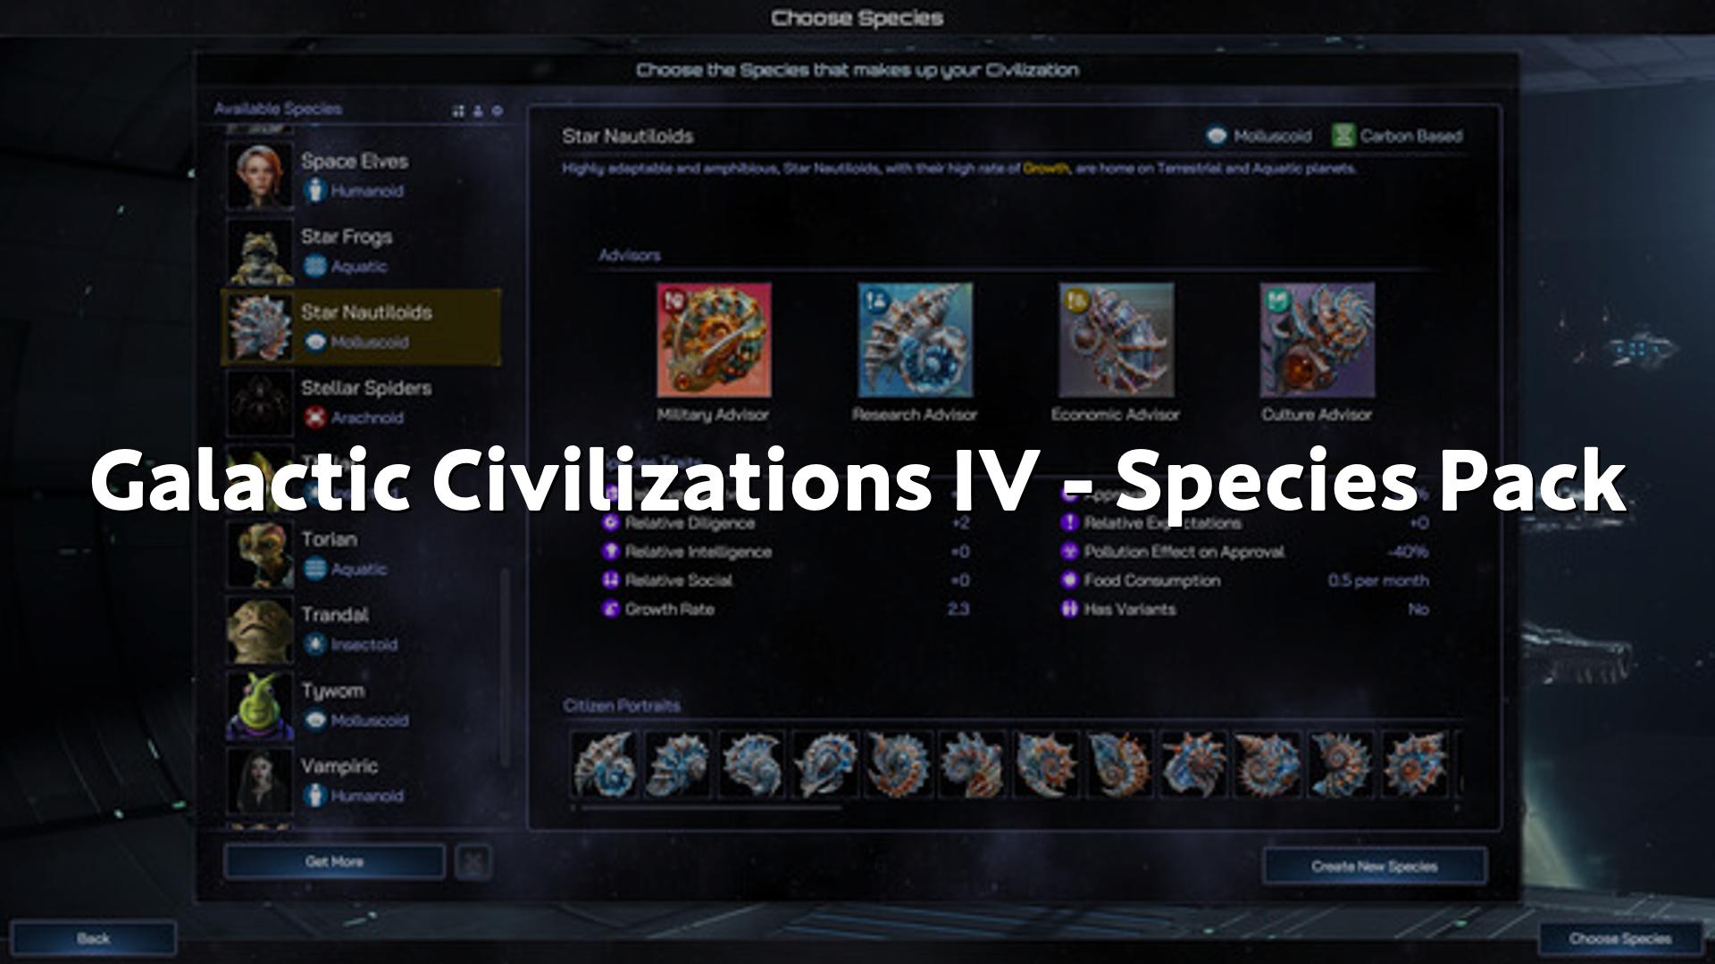Image resolution: width=1715 pixels, height=964 pixels.
Task: Click Create New Species button
Action: pyautogui.click(x=1375, y=866)
